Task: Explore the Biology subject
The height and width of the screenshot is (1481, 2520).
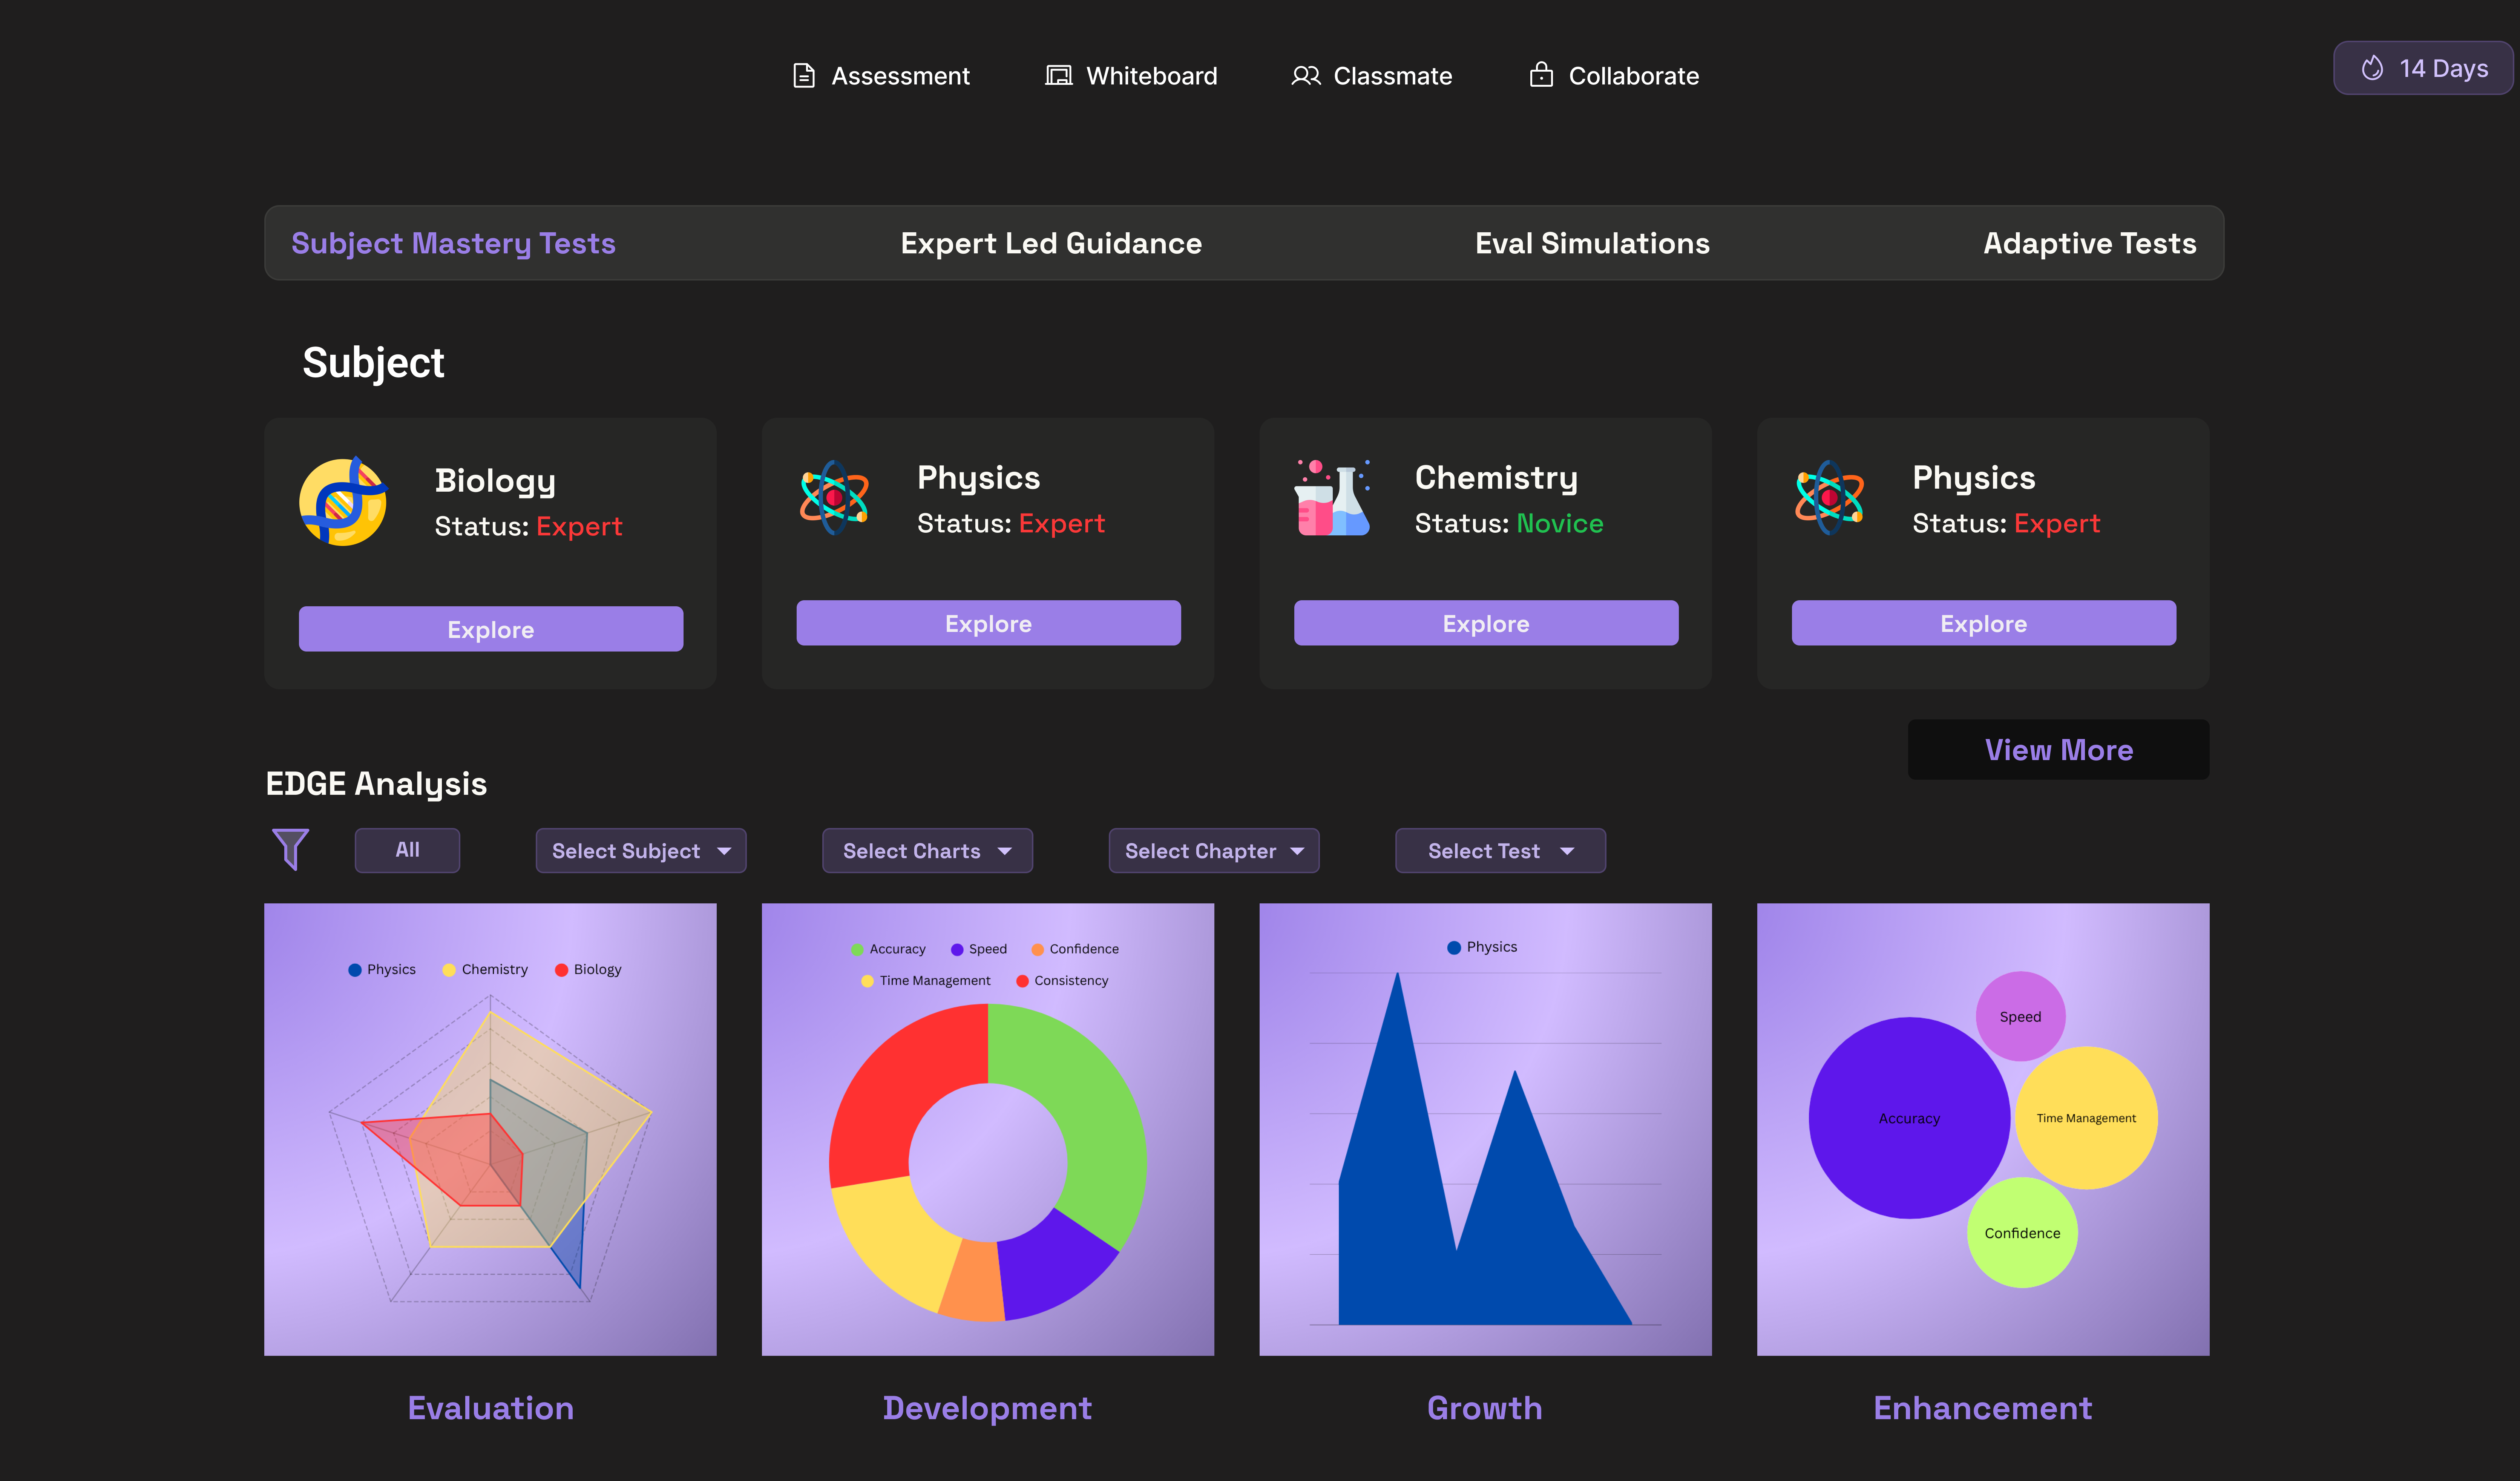Action: (x=491, y=629)
